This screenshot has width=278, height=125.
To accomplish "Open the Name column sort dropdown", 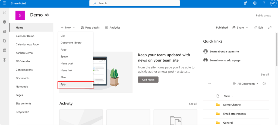I will point(229,96).
